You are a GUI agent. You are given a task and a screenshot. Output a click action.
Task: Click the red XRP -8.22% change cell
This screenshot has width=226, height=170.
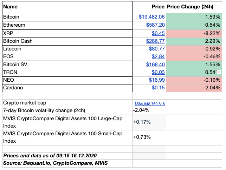click(x=194, y=33)
